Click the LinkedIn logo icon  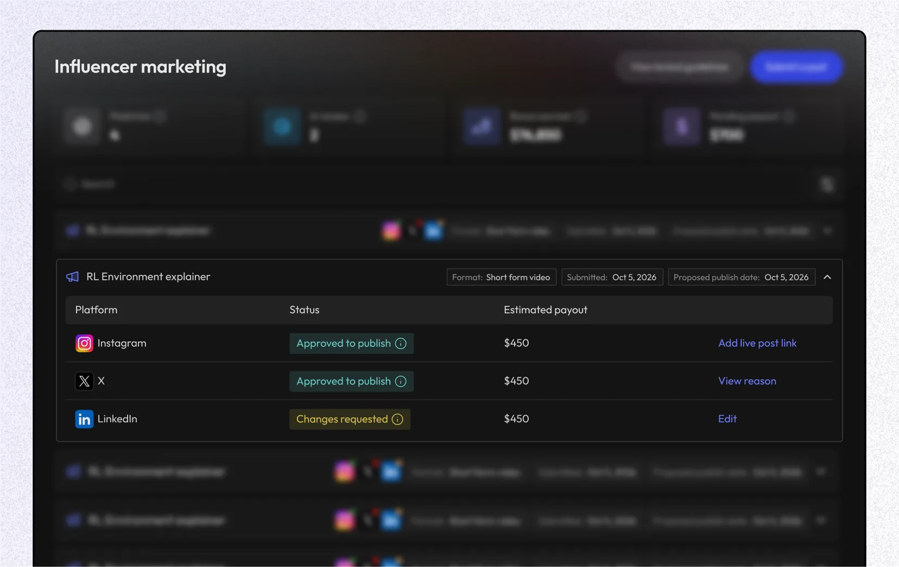coord(84,419)
